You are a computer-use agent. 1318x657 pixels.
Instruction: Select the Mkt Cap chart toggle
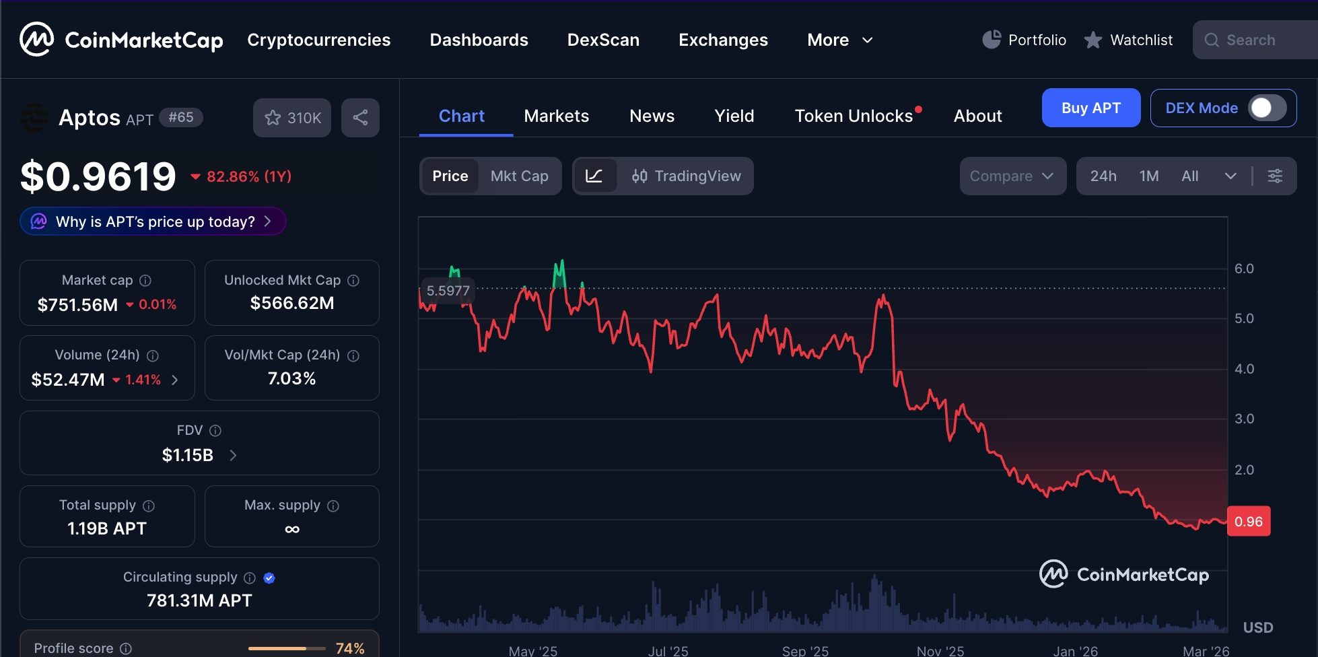tap(520, 176)
